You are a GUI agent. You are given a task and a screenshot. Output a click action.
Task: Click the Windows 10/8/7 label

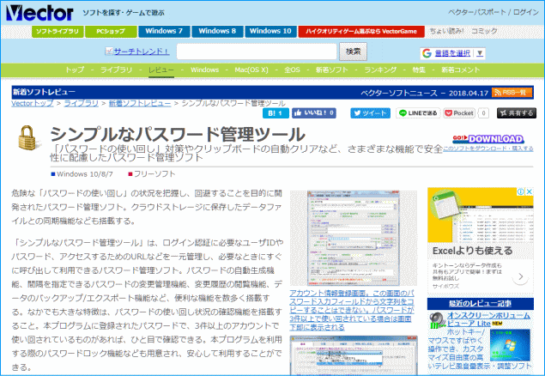pos(85,174)
